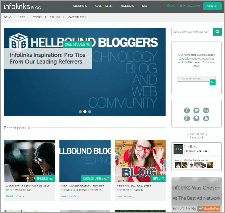225x213 pixels.
Task: Click Case Studies tag on recent post
Action: point(96,179)
